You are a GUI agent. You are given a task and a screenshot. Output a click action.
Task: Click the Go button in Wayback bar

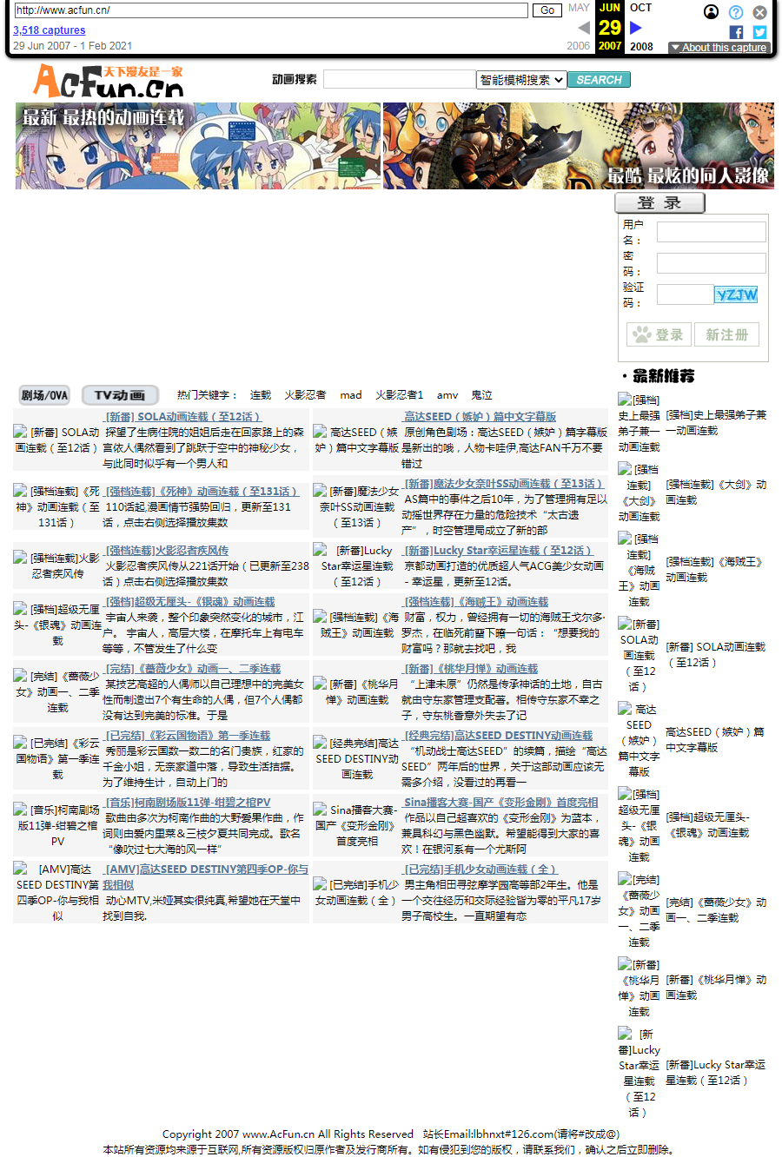click(547, 10)
